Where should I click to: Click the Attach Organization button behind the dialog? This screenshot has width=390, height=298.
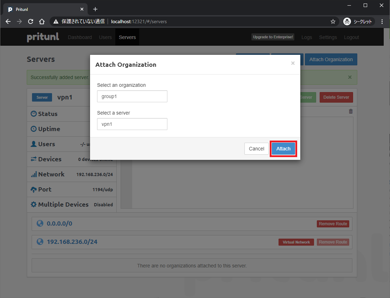(x=331, y=59)
